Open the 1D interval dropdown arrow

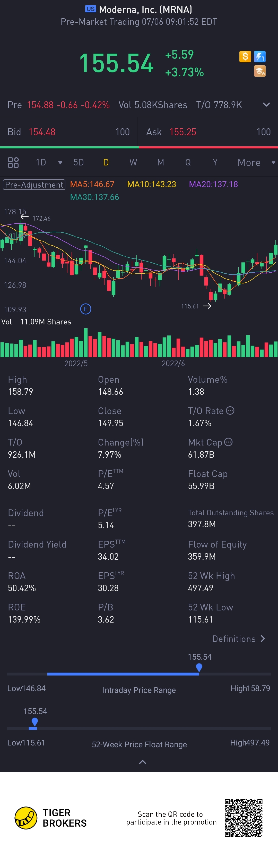point(60,163)
